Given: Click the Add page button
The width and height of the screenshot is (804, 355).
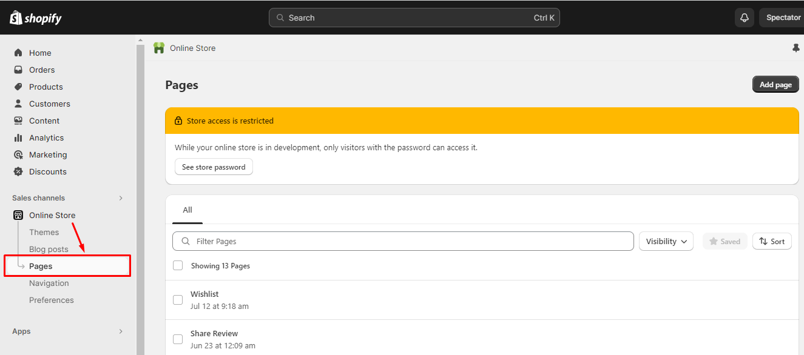Looking at the screenshot, I should point(775,85).
